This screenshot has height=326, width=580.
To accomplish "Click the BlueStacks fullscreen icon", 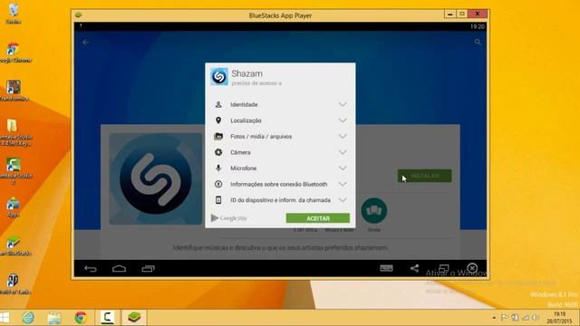I will click(443, 268).
